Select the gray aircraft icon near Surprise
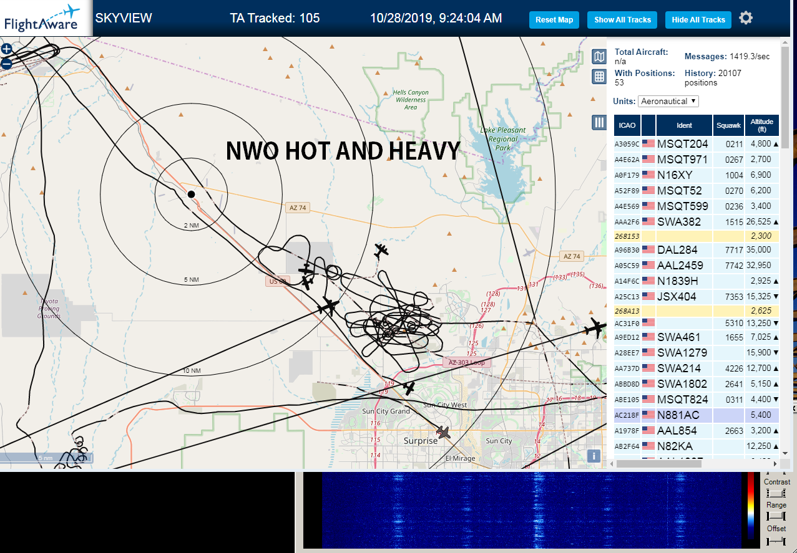Screen dimensions: 797x553 (443, 432)
